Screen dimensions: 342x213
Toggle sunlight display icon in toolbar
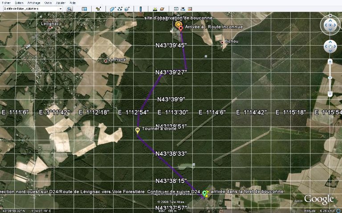point(155,9)
